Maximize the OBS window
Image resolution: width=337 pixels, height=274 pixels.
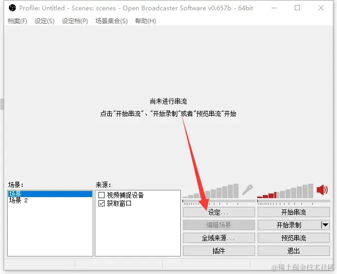click(297, 8)
